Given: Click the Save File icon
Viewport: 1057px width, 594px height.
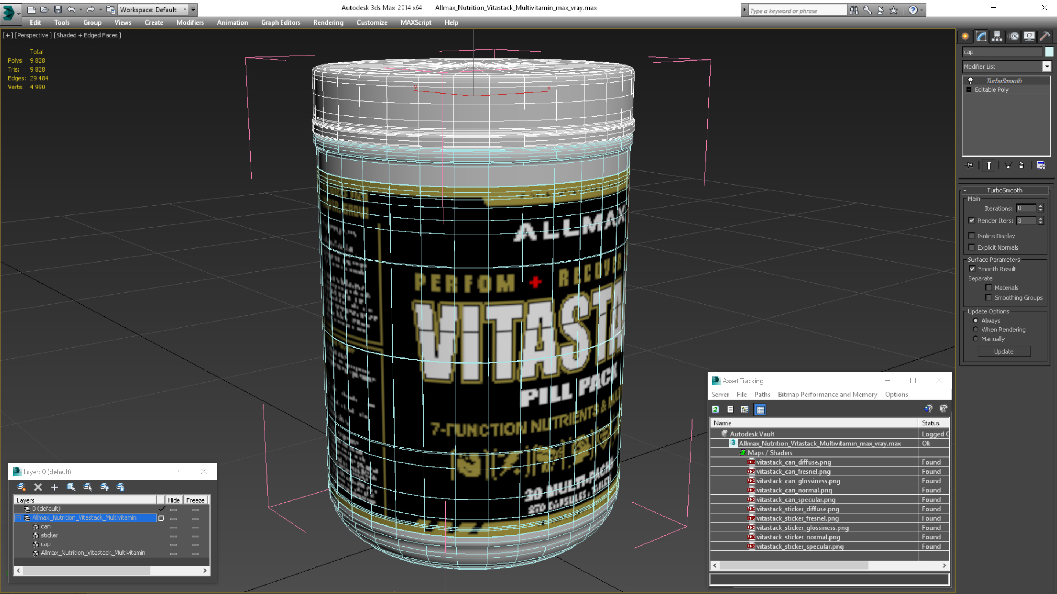Looking at the screenshot, I should (x=58, y=10).
